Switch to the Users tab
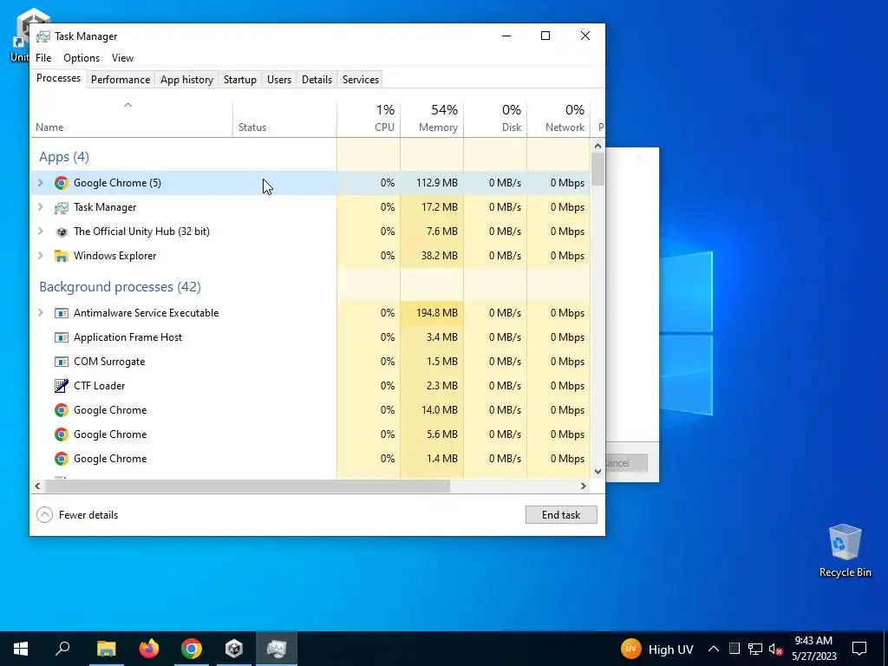888x666 pixels. [279, 80]
